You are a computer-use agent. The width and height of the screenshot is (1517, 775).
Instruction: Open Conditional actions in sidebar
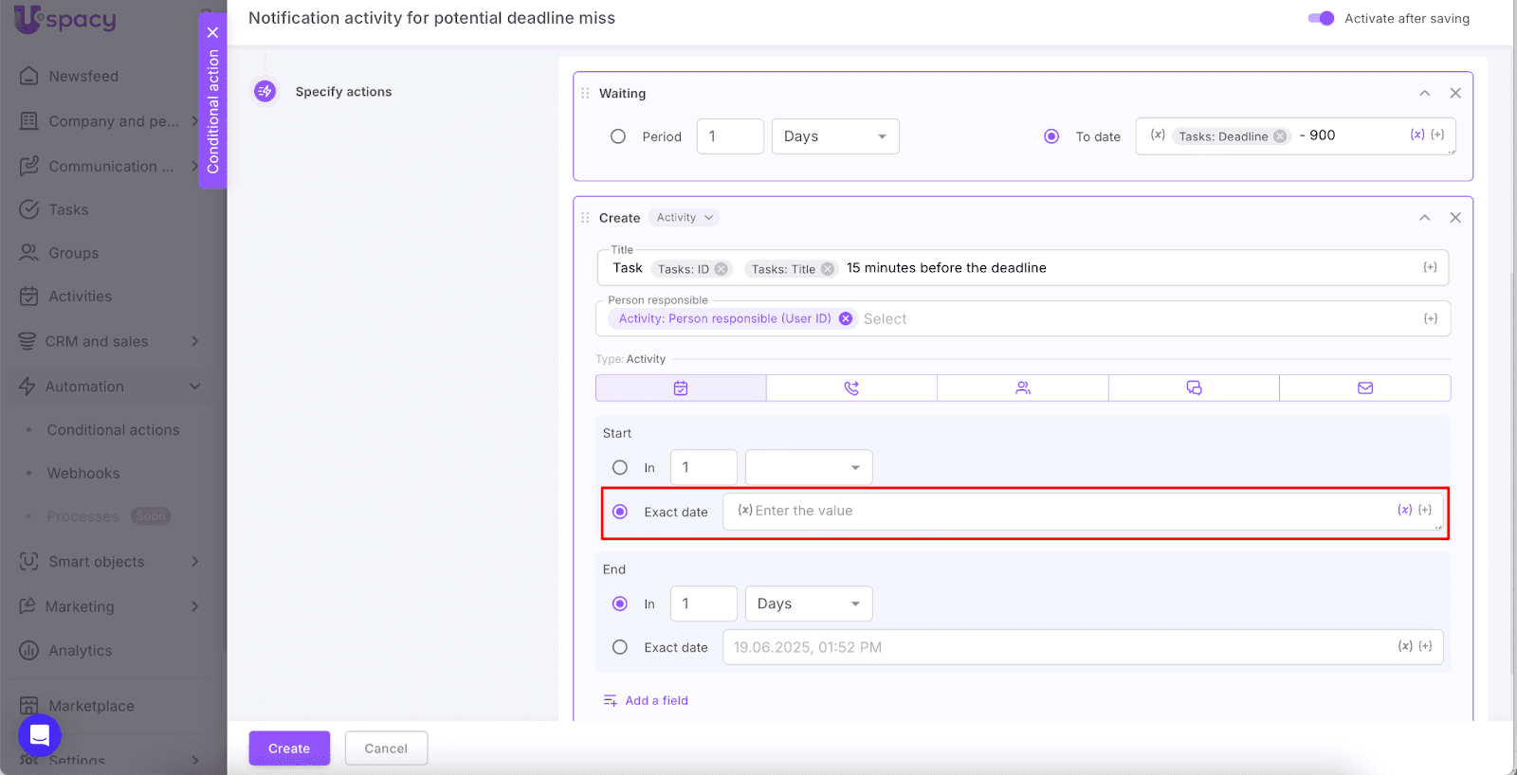(x=113, y=430)
